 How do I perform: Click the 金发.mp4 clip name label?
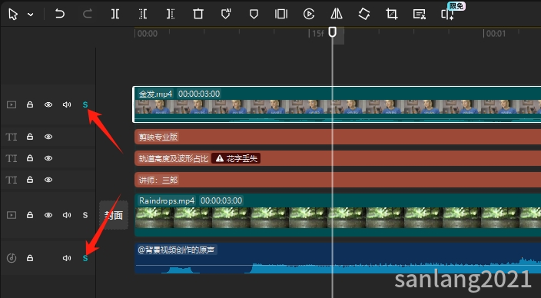coord(155,94)
